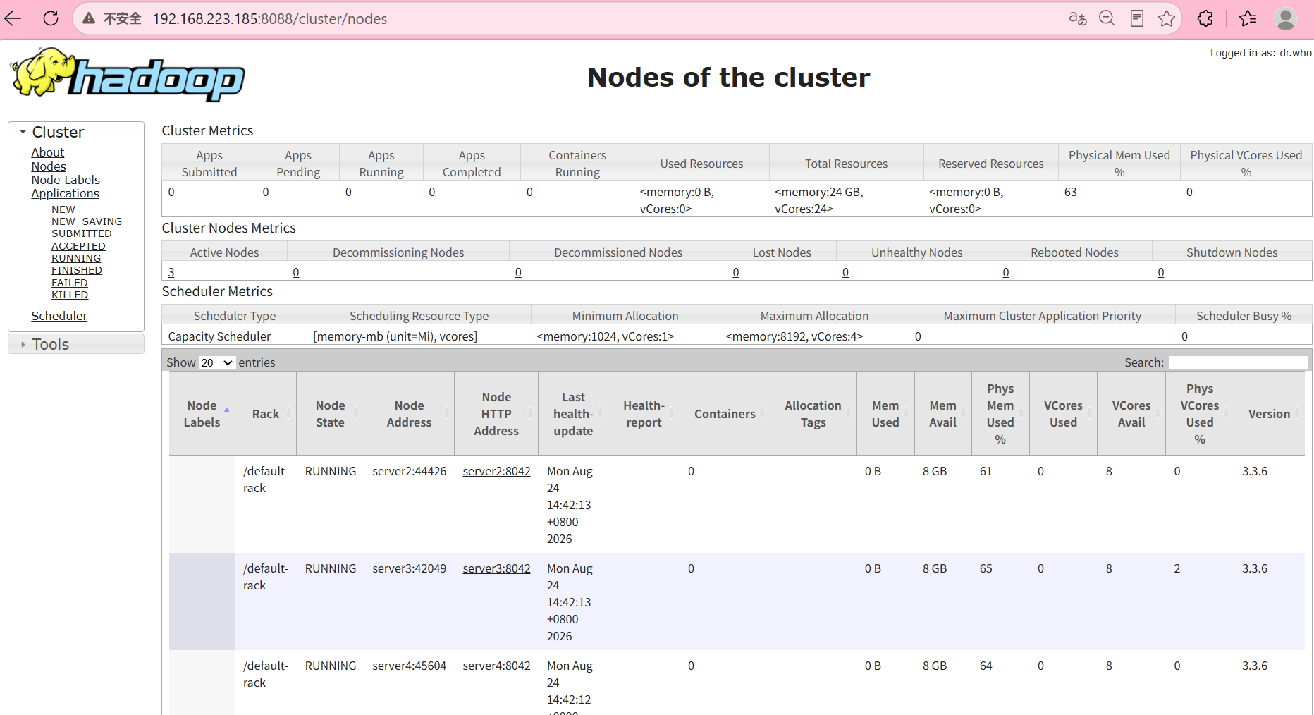Click the Decommissioning Nodes 0 link
The height and width of the screenshot is (715, 1314).
(x=296, y=272)
